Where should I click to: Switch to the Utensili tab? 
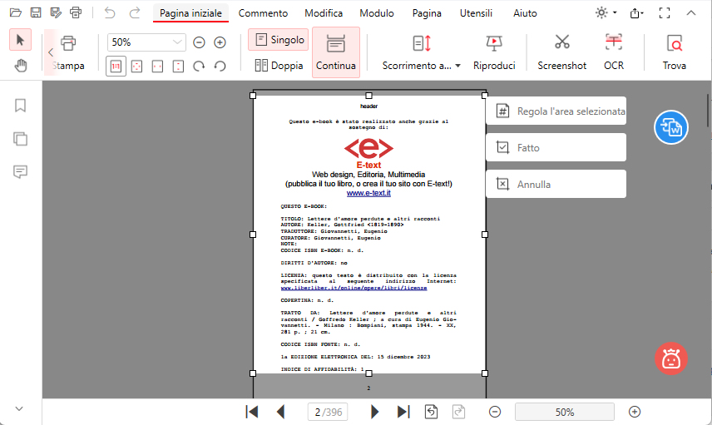tap(476, 13)
